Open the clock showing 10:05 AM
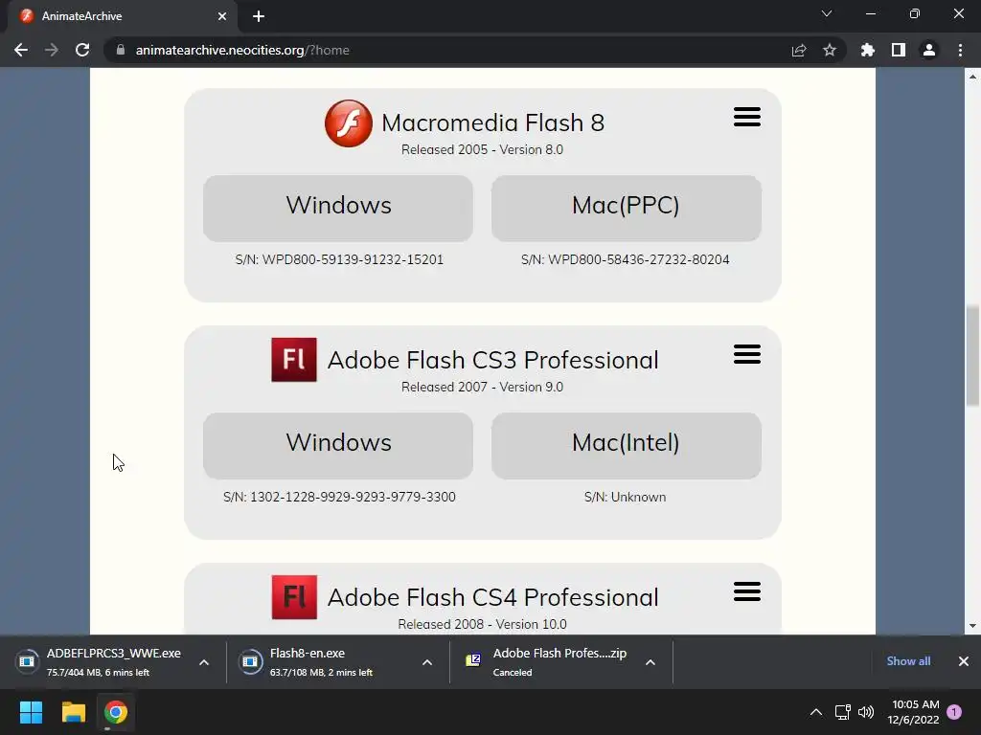This screenshot has width=981, height=735. 913,712
